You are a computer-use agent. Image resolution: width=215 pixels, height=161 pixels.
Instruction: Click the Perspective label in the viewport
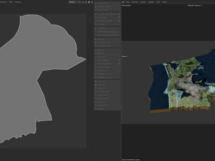pos(126,5)
